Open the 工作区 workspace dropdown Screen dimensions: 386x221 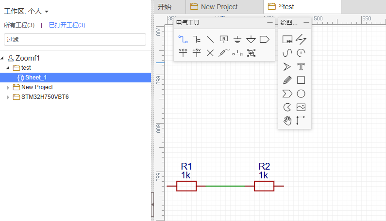tap(47, 11)
